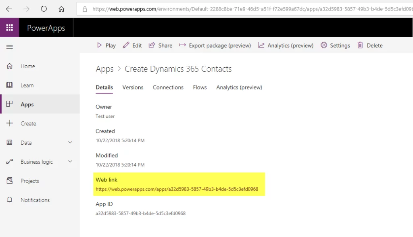Go to browser home page icon
Viewport: 413px width, 237px height.
tap(61, 9)
